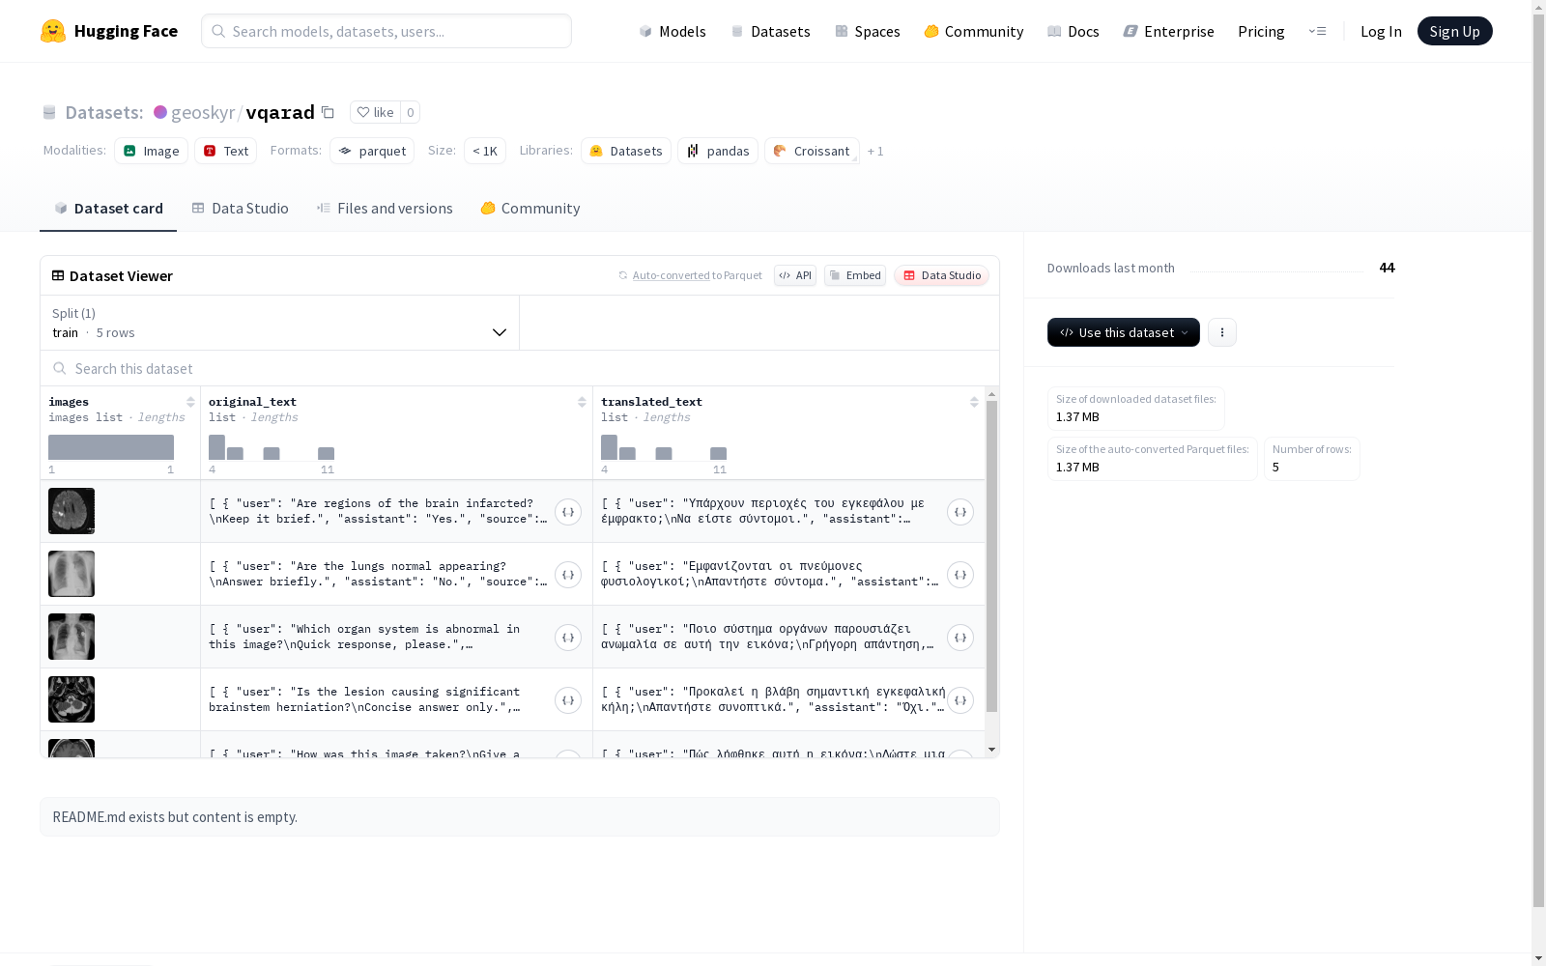Screen dimensions: 1546x966
Task: Expand JSON for the 'brainstem herniation' original_text cell
Action: tap(568, 700)
